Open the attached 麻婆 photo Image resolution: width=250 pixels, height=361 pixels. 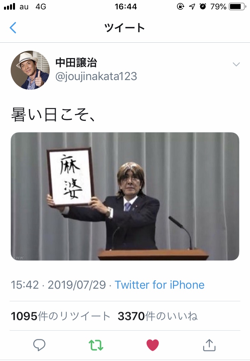(125, 197)
